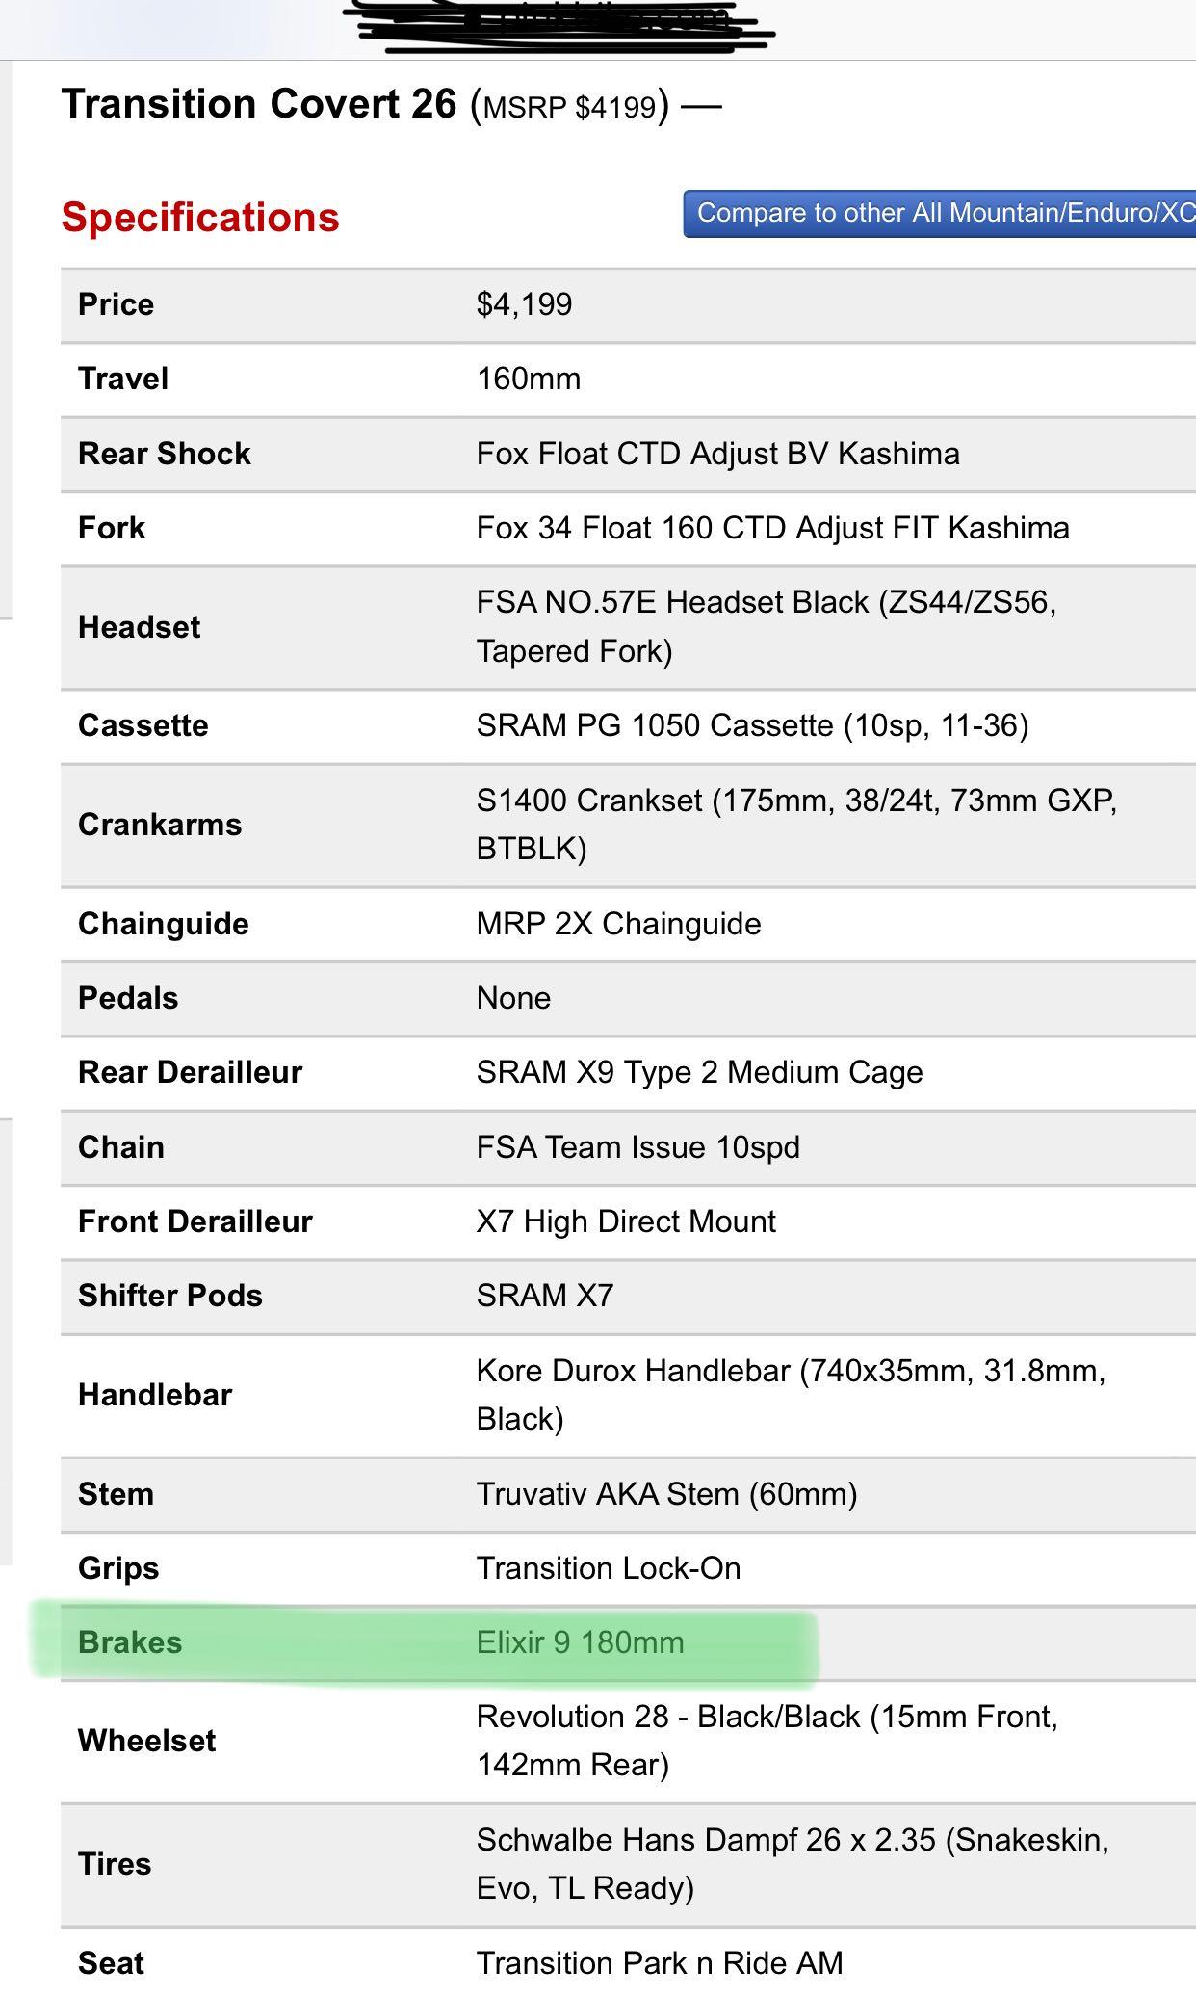Screen dimensions: 1196x1995
Task: Click the Revolution 28 wheelset description
Action: (767, 1740)
